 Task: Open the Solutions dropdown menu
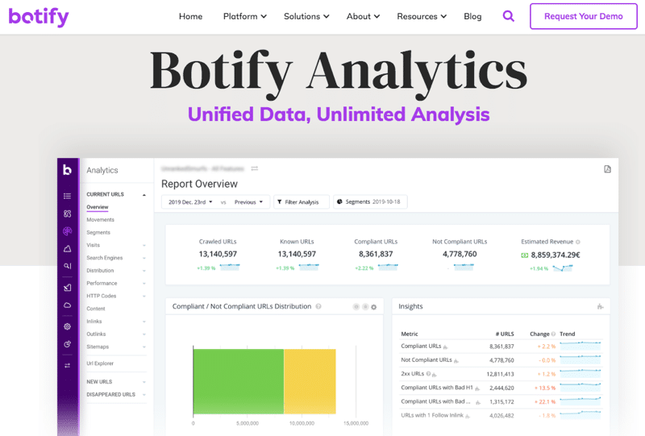pos(306,16)
